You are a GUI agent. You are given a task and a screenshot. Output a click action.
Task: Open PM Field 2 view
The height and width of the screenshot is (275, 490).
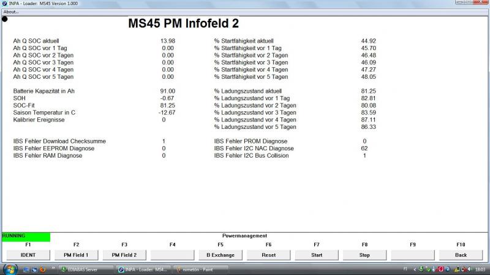coord(124,254)
